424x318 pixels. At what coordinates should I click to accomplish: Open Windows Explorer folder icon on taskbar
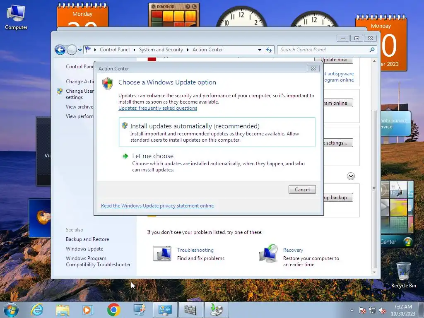pos(63,310)
